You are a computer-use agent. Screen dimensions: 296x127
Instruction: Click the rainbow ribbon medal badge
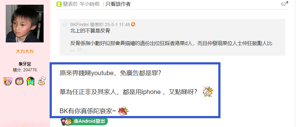pos(30,81)
